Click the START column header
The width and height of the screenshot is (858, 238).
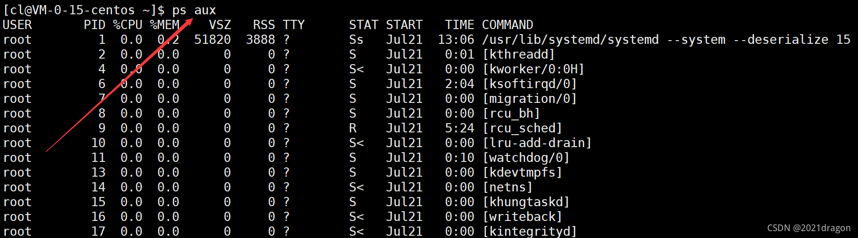[x=404, y=25]
